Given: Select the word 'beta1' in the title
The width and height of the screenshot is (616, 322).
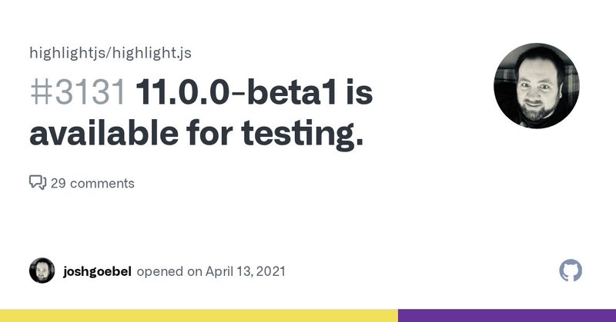Looking at the screenshot, I should pyautogui.click(x=292, y=93).
